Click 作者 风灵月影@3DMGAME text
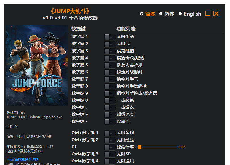 pos(29,136)
